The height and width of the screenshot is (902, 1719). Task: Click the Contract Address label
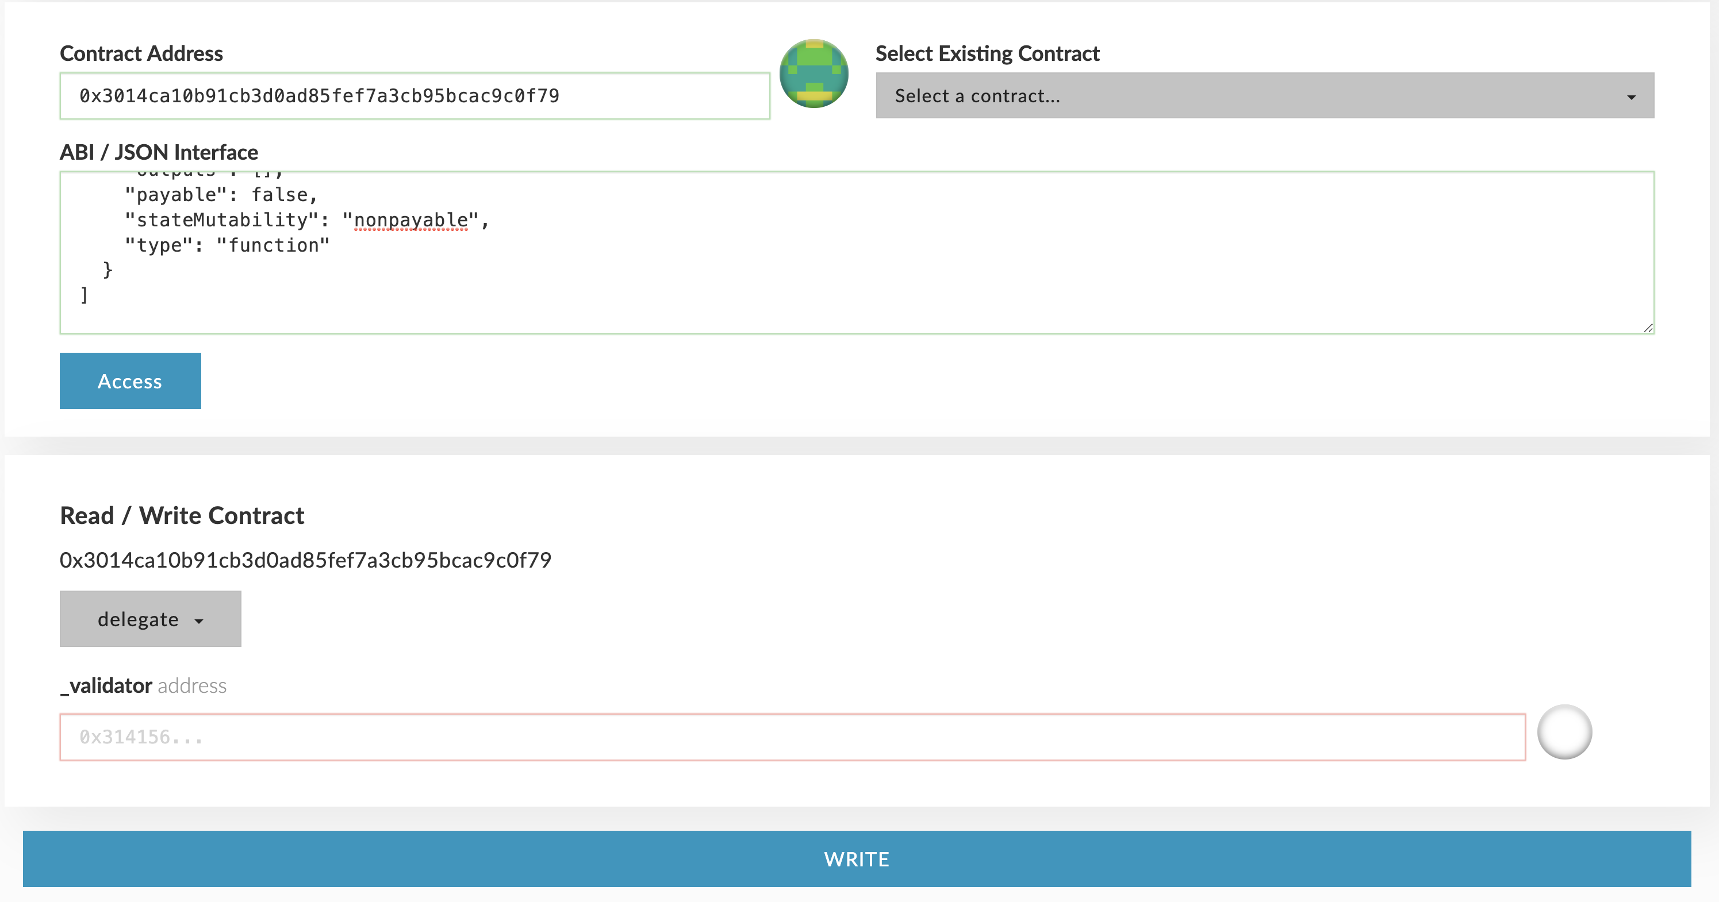tap(141, 53)
